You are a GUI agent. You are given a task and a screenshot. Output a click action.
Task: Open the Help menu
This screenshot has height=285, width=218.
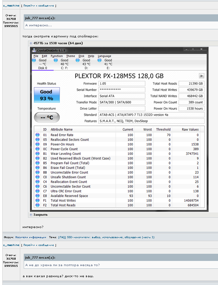[91, 56]
